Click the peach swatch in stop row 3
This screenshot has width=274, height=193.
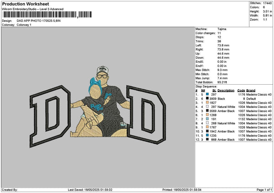pyautogui.click(x=207, y=102)
